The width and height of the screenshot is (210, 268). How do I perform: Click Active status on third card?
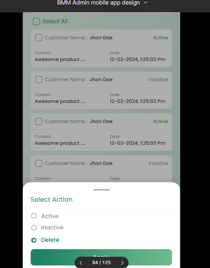(161, 121)
